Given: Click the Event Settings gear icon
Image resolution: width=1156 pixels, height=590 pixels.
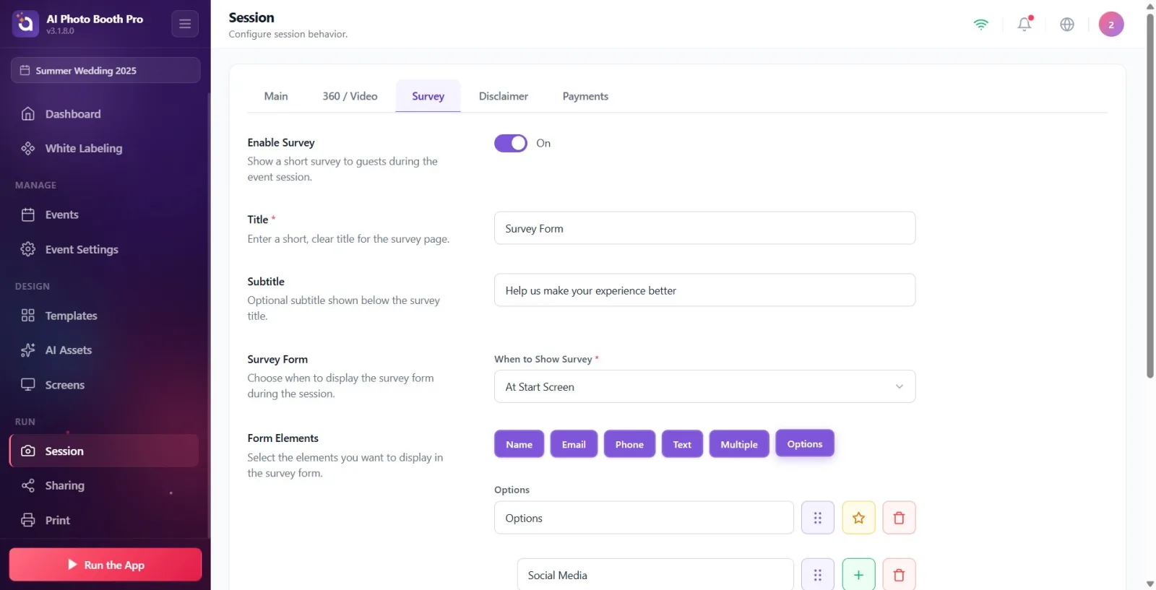Looking at the screenshot, I should (28, 249).
